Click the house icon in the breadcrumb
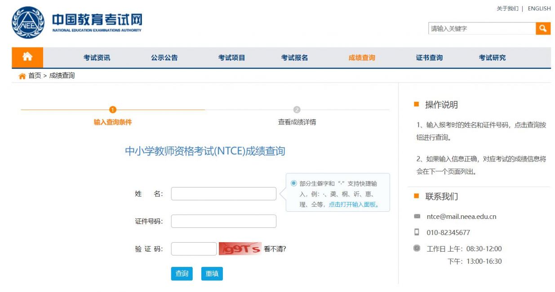 click(21, 75)
